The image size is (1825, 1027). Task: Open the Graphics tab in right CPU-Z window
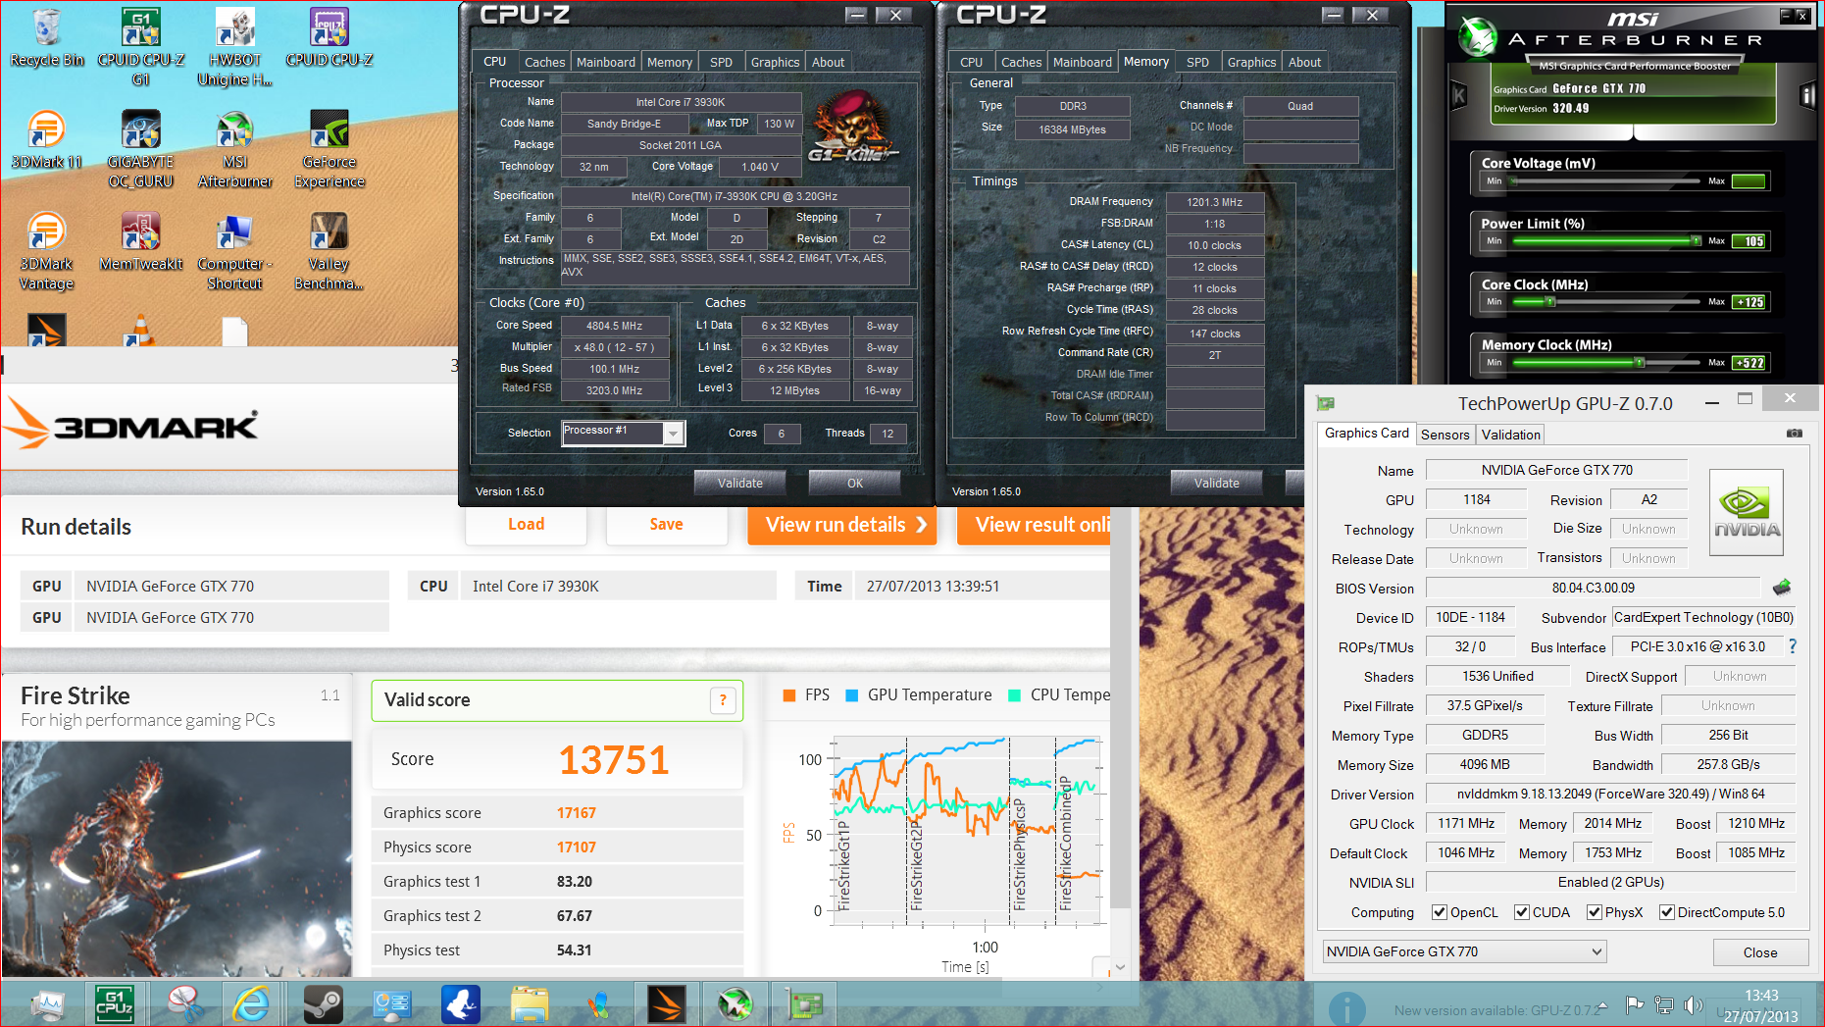tap(1251, 62)
